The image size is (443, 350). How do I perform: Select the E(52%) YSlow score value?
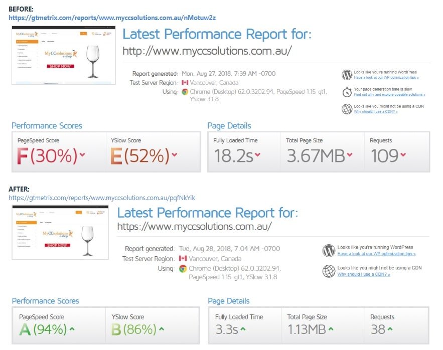point(140,155)
